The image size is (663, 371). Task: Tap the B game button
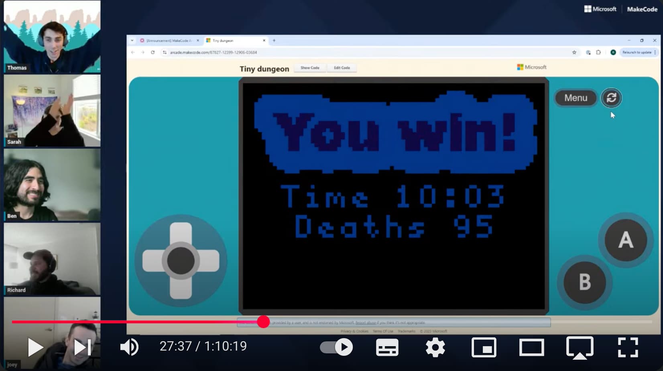point(585,282)
